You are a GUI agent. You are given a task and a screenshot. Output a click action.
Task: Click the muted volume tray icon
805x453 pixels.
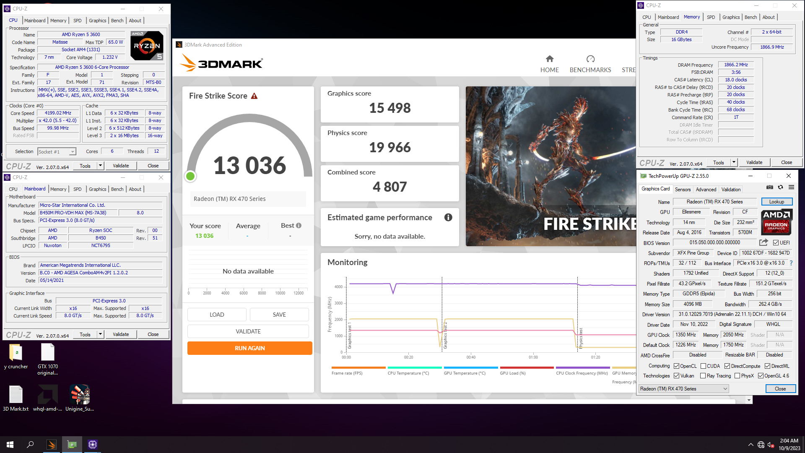(x=771, y=445)
